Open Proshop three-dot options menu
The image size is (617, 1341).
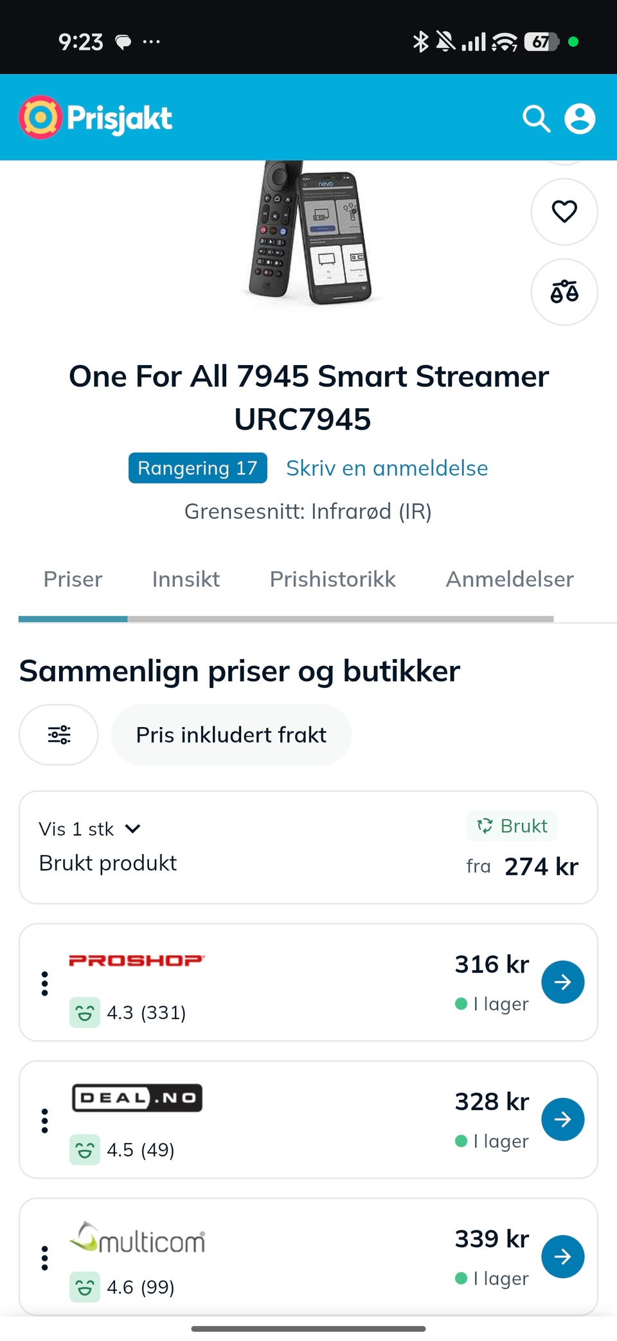44,983
